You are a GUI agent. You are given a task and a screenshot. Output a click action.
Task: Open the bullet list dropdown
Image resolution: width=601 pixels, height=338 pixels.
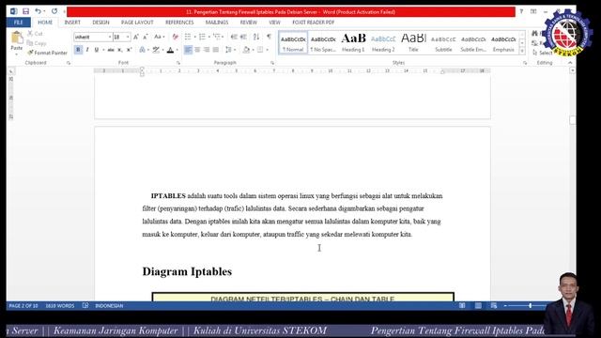point(194,38)
